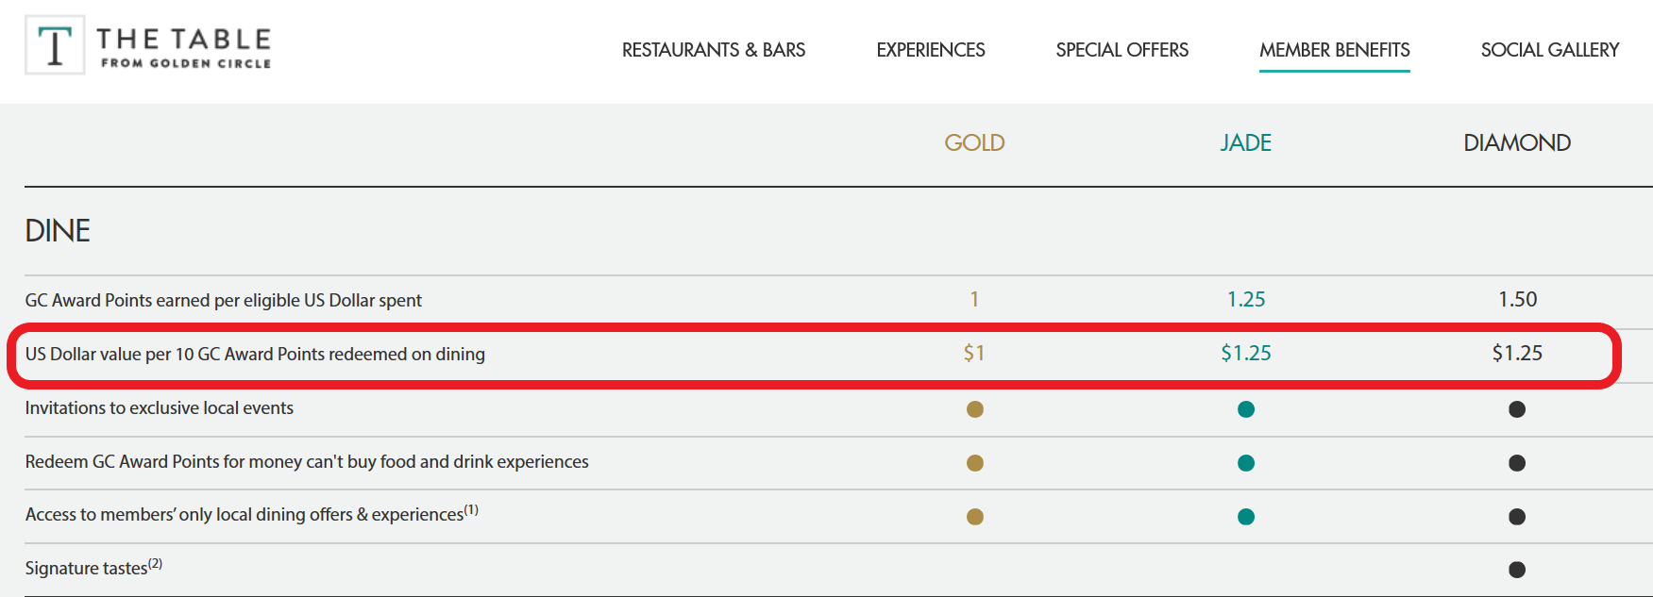Select the Member Benefits tab

[1335, 50]
